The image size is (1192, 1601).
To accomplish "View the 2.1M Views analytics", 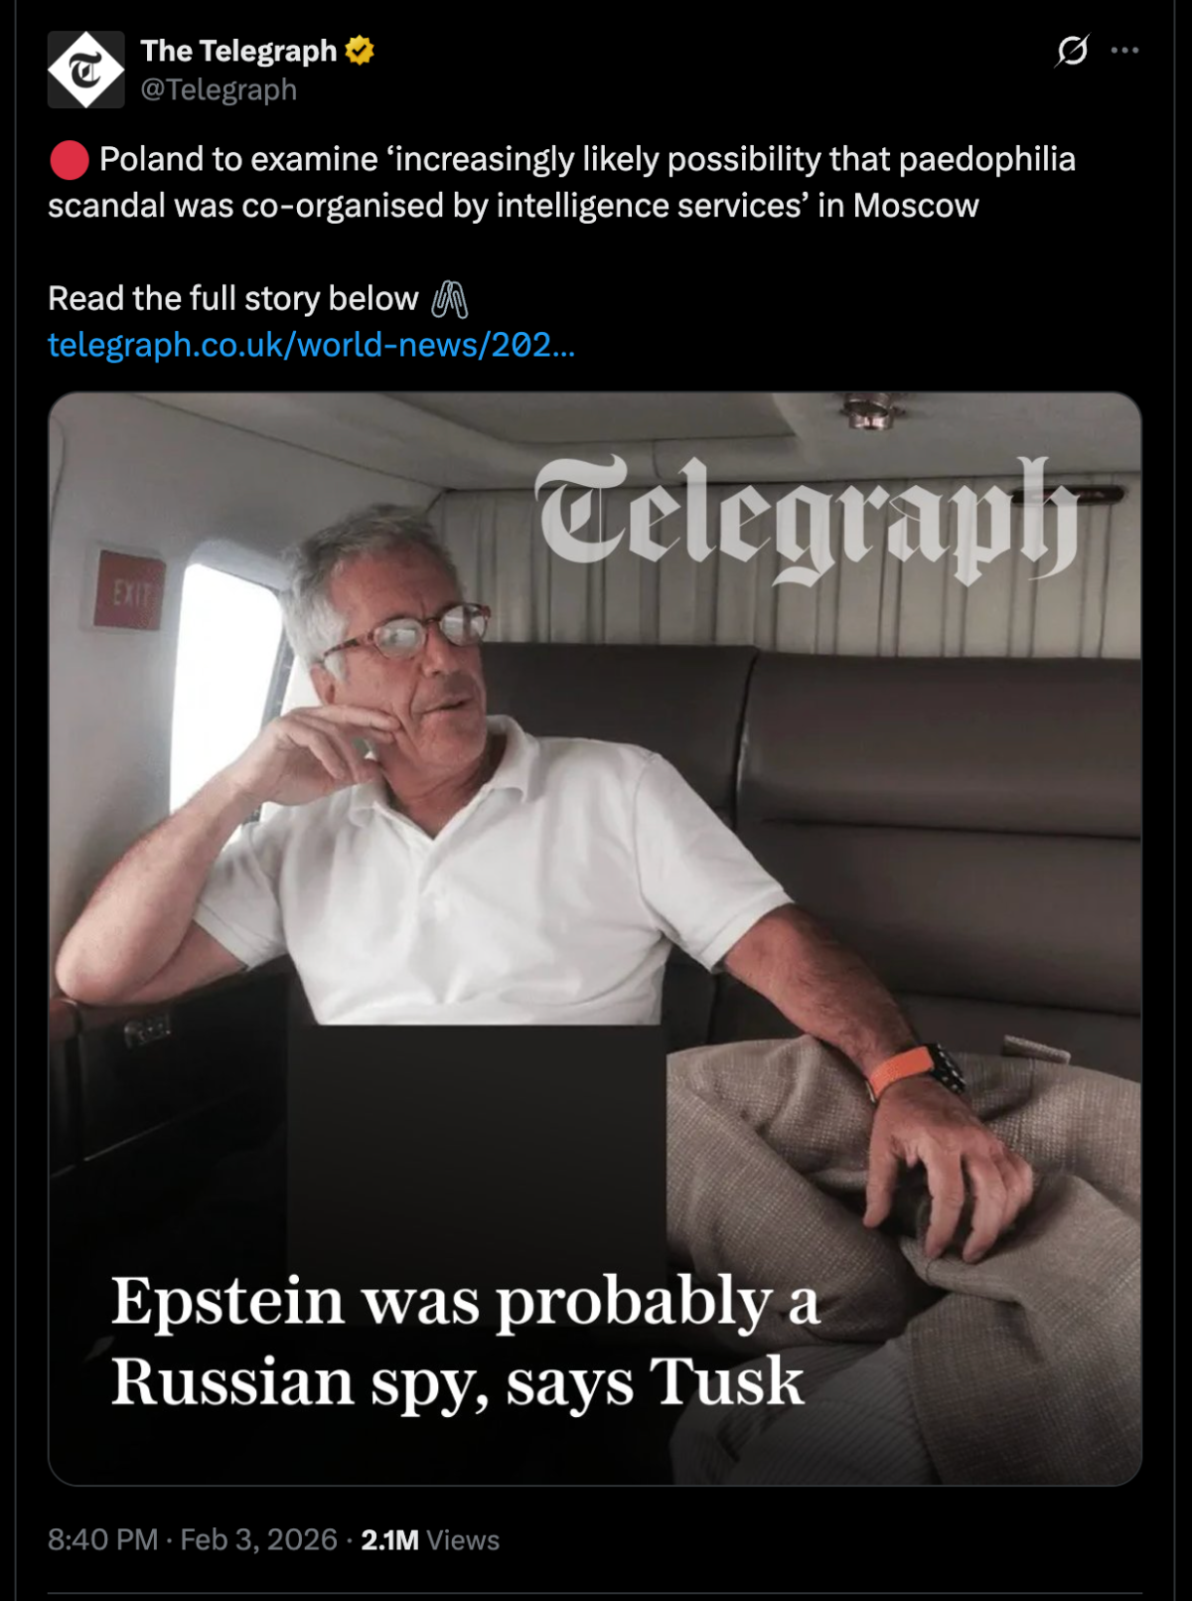I will pos(430,1539).
